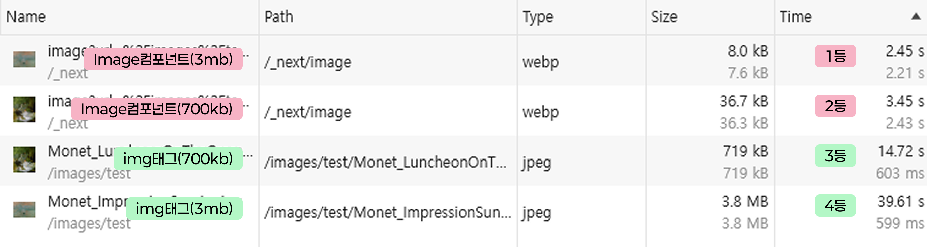Click the Name column header
927x247 pixels.
point(26,17)
